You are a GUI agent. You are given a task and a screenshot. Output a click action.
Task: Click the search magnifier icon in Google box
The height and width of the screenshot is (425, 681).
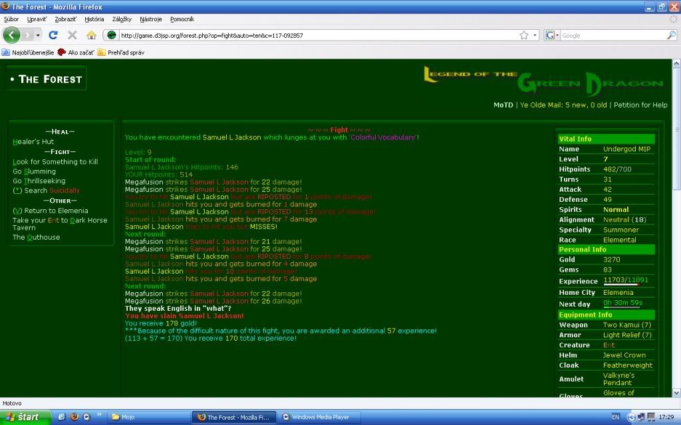[x=672, y=35]
